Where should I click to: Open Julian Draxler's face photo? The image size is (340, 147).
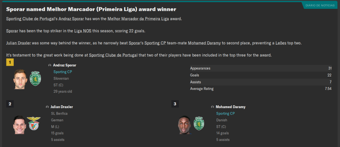pyautogui.click(x=19, y=125)
